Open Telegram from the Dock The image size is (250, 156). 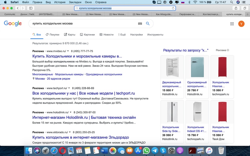click(x=155, y=150)
